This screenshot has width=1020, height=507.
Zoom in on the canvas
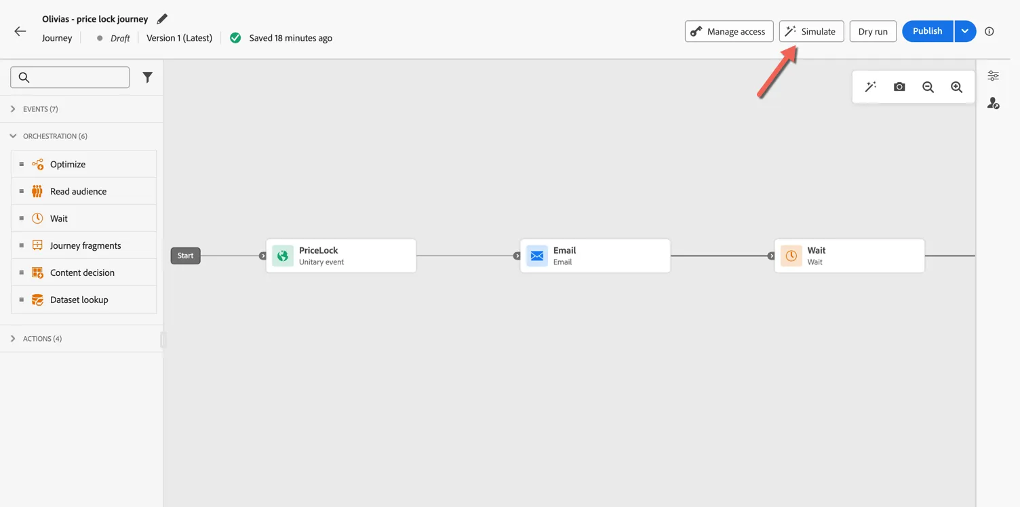tap(956, 87)
